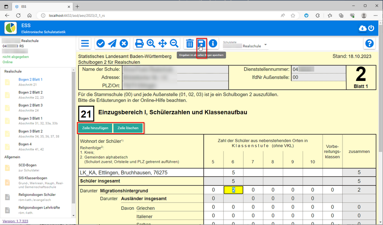
Task: Click the yellow highlighted Migrationshintergrund grade 6 field
Action: coord(233,190)
